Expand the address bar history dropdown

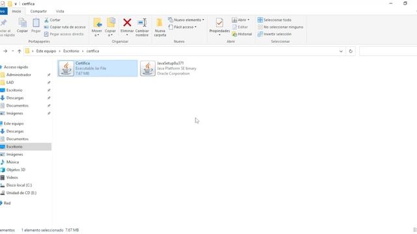[341, 51]
